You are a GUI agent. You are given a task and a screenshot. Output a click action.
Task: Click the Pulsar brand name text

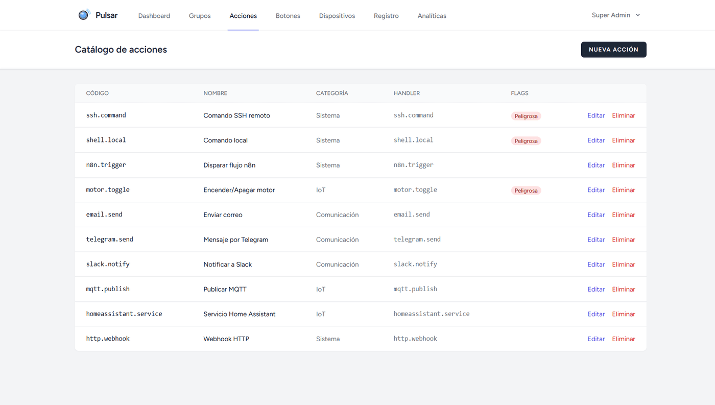tap(107, 15)
